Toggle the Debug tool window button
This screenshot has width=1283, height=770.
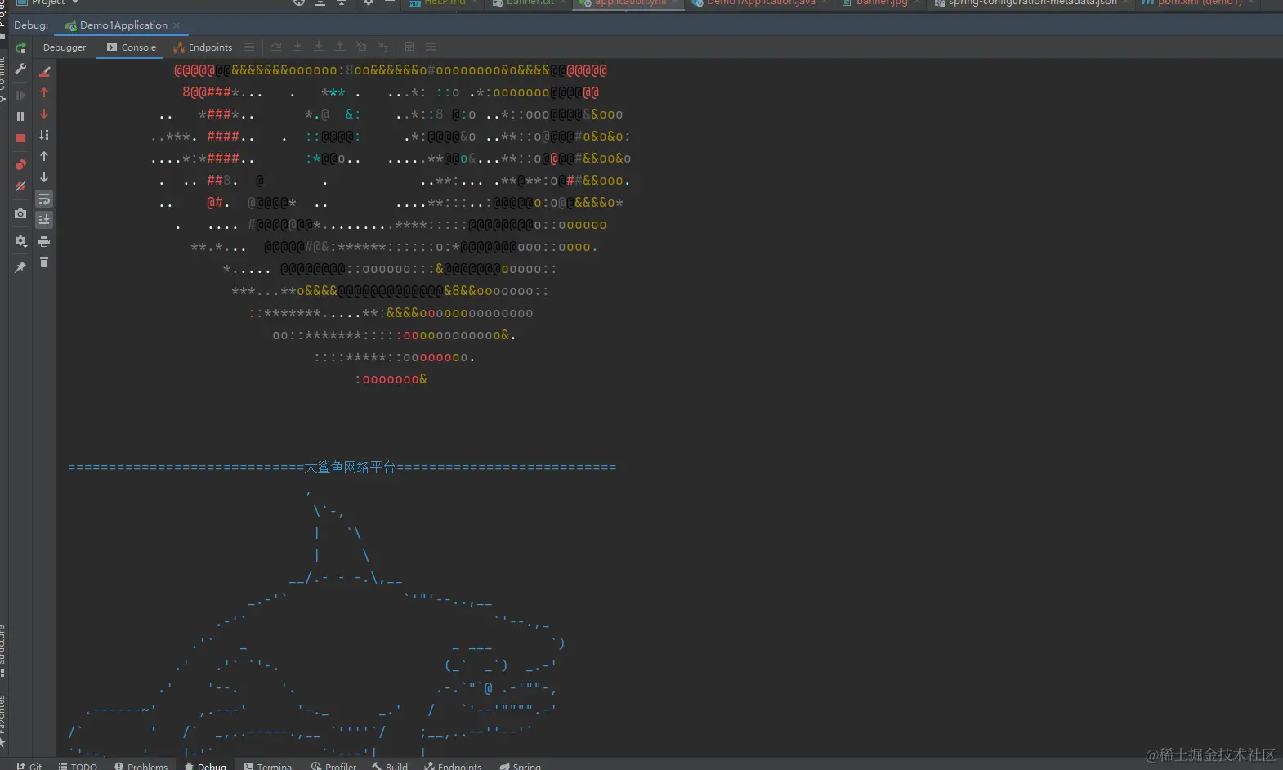(206, 764)
